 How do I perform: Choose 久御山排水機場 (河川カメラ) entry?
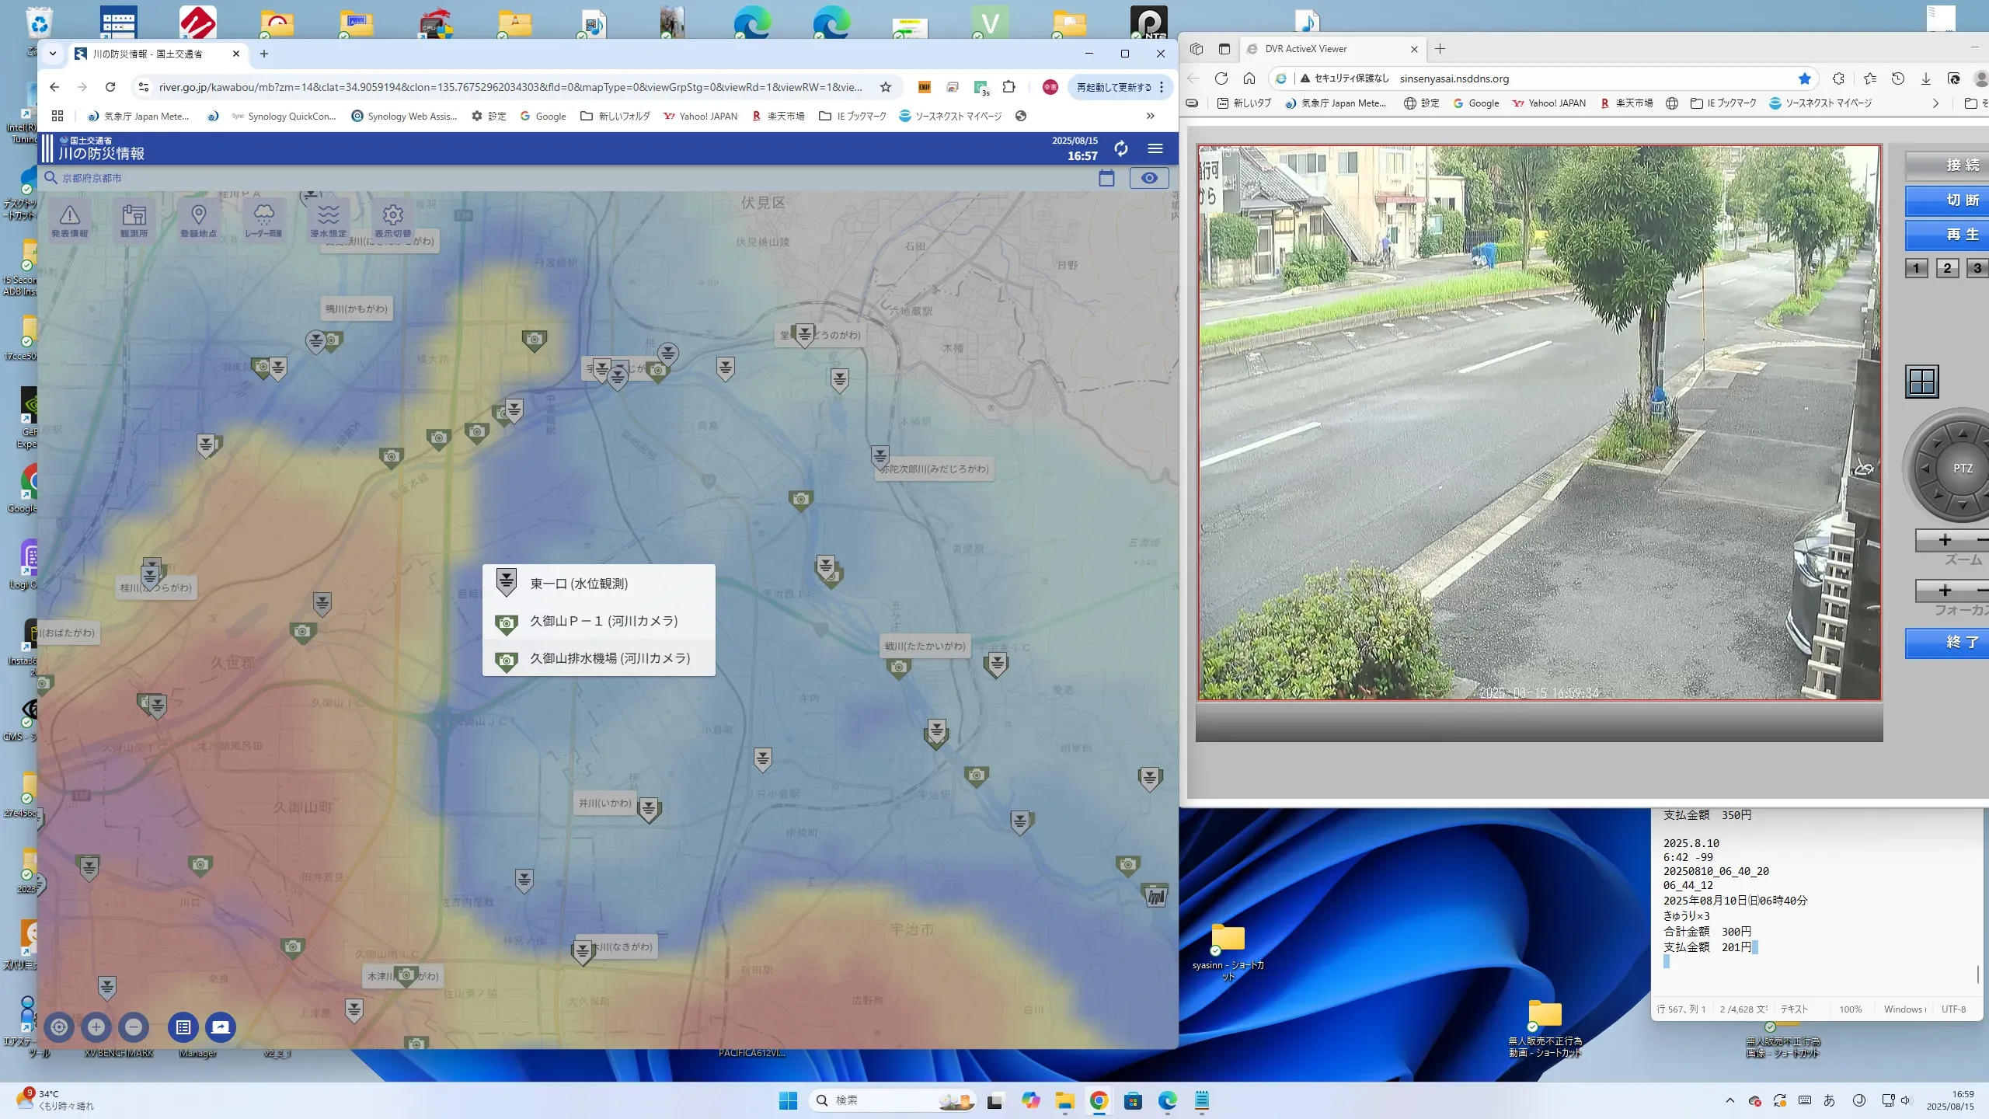609,658
